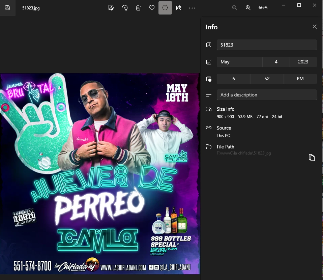Open the file path F:\wwwC\la chiflada link
323x280 pixels.
click(x=244, y=153)
